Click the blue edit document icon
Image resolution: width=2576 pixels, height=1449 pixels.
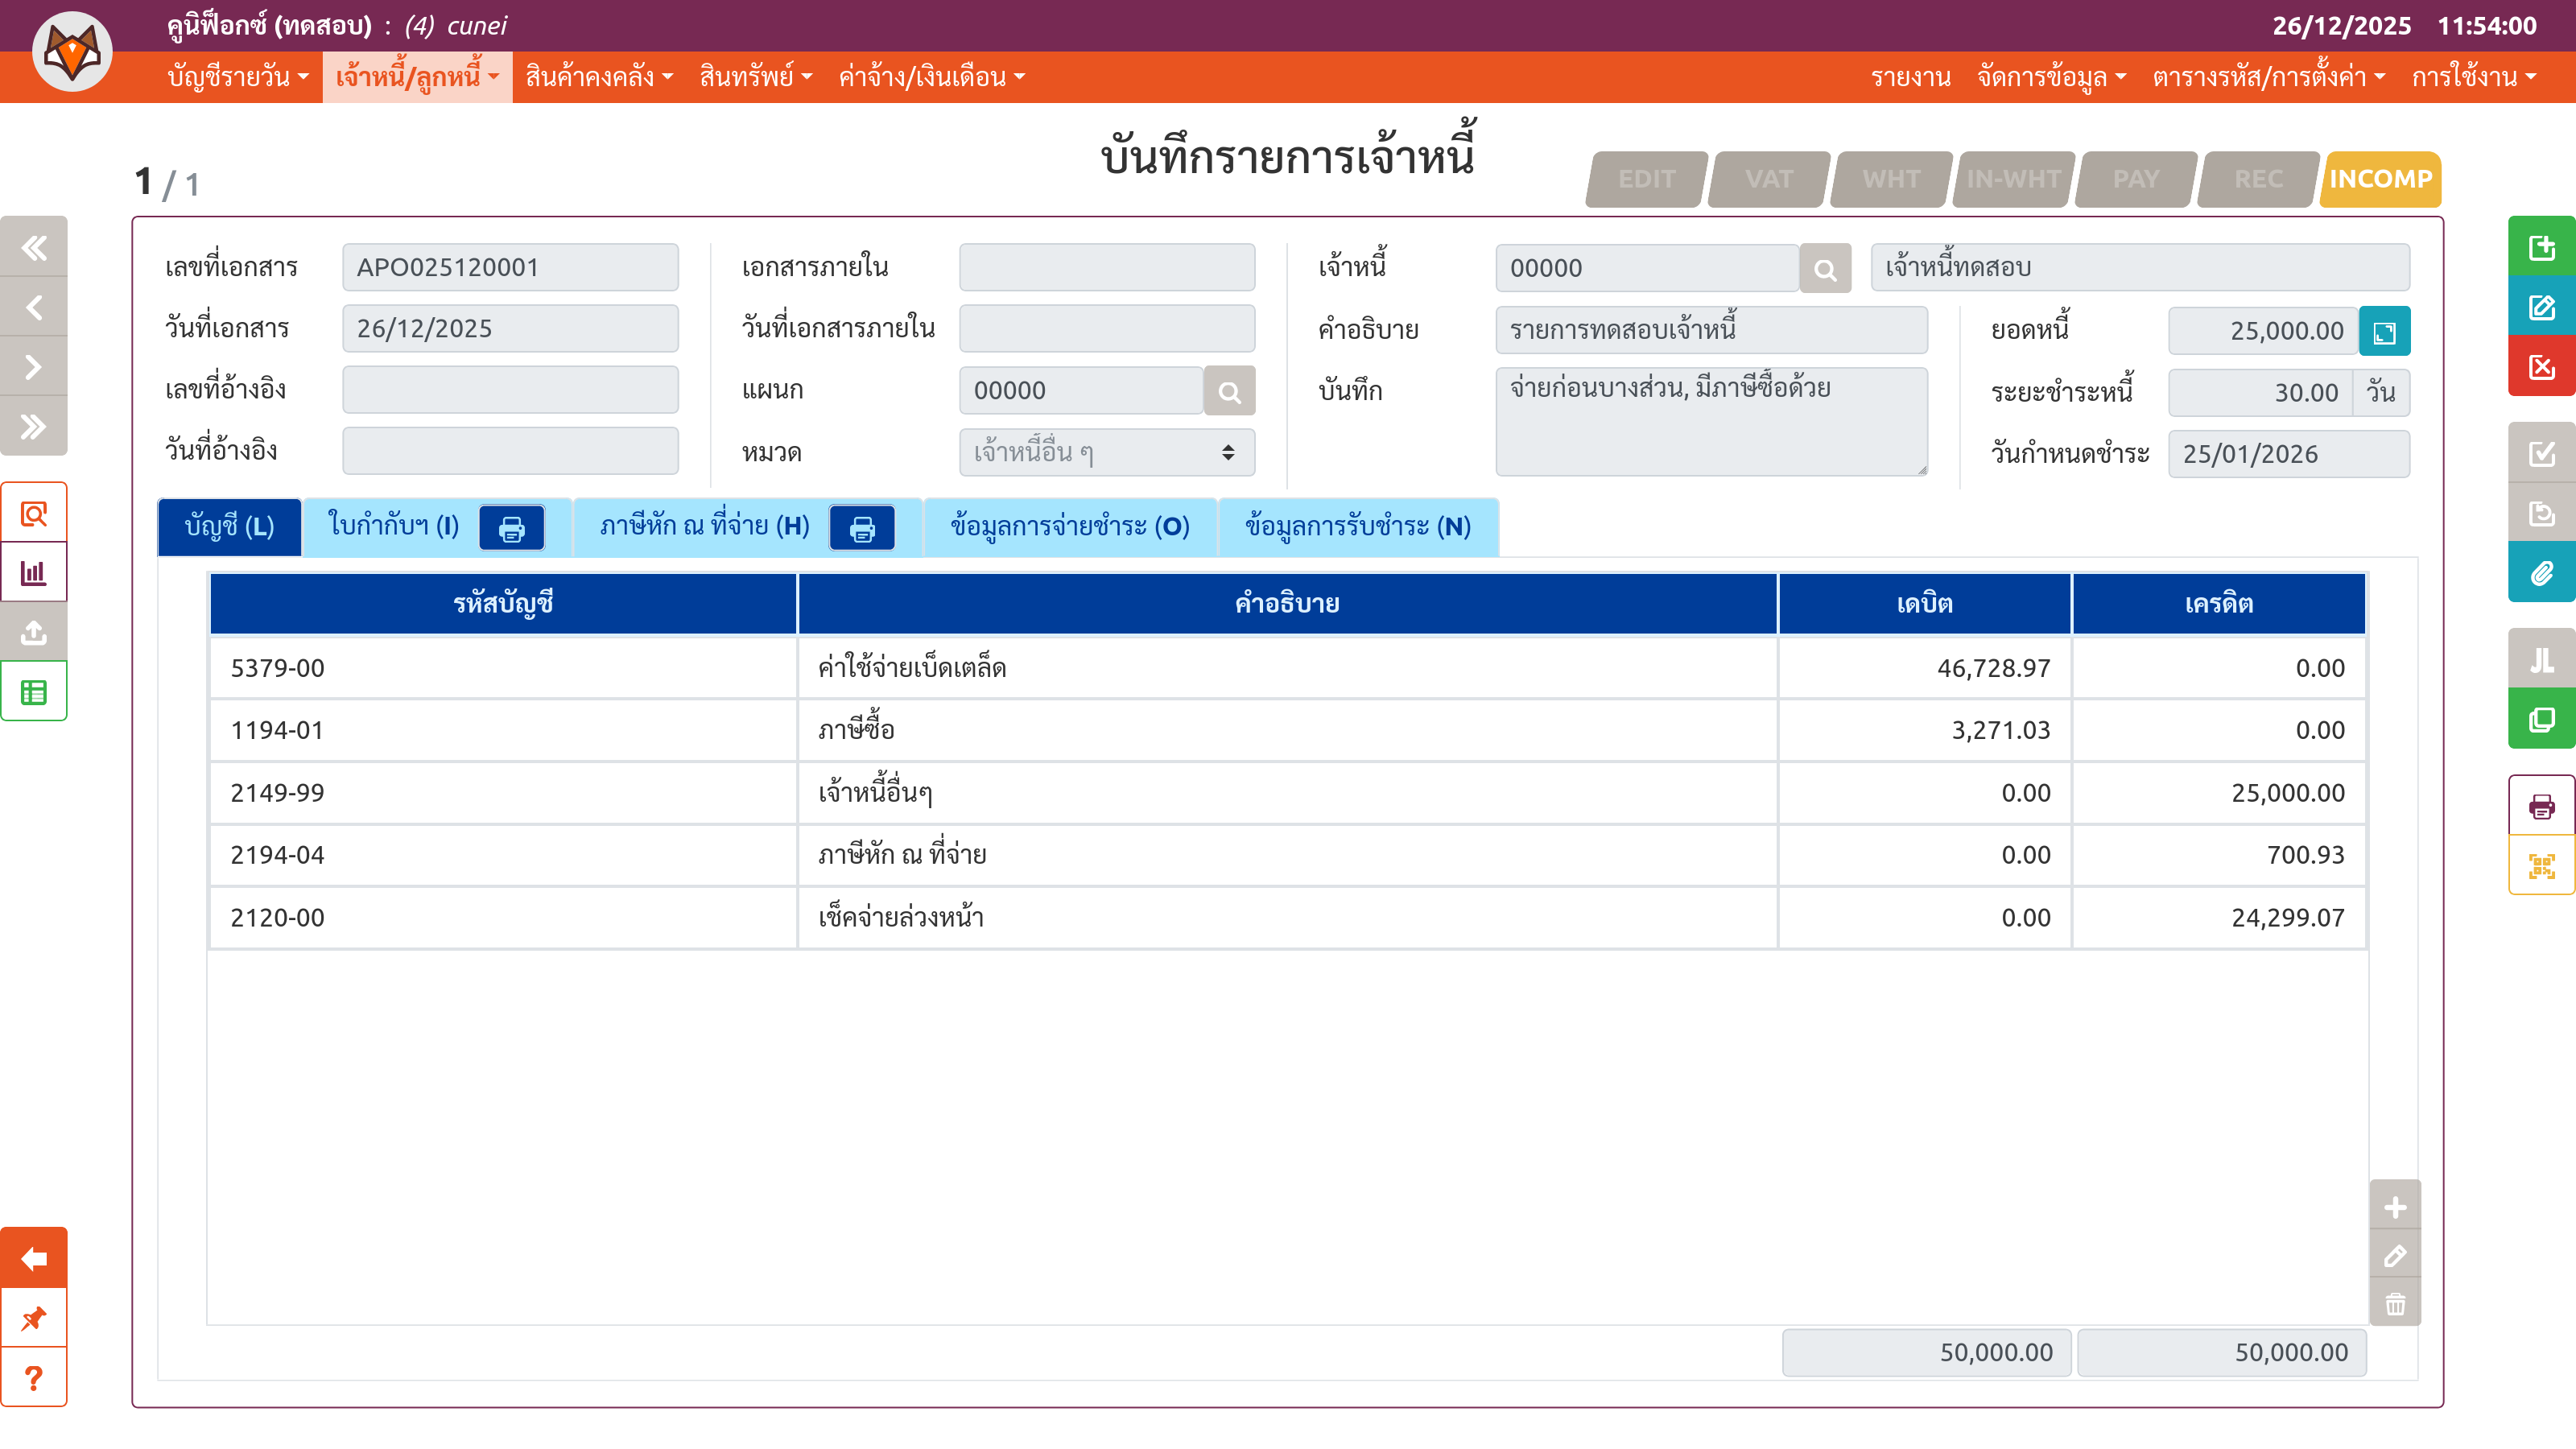point(2541,307)
